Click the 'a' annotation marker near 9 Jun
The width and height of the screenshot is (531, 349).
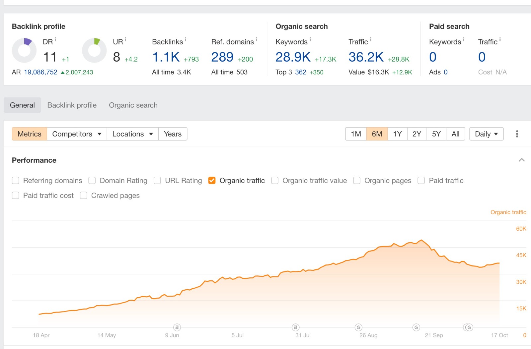(x=177, y=327)
